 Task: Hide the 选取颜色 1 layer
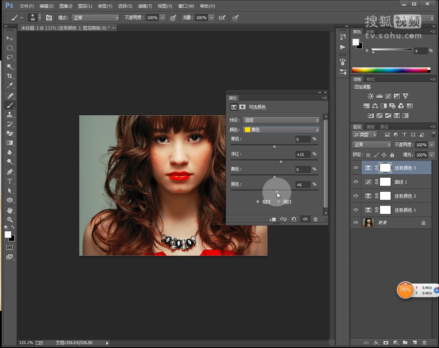[x=356, y=210]
